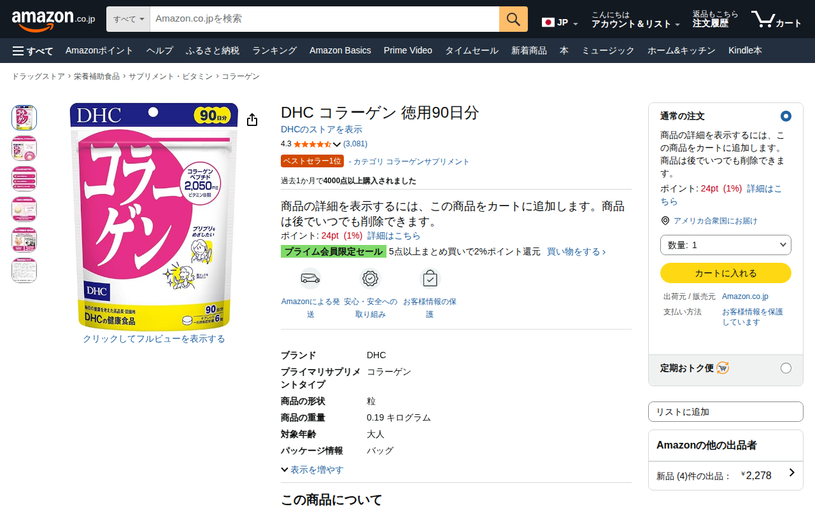Click the location pin delivery icon
The image size is (815, 509).
pyautogui.click(x=665, y=221)
